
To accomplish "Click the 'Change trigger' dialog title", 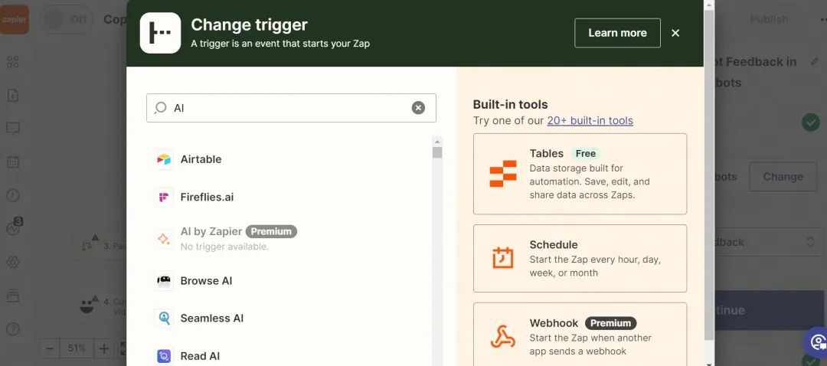I will [x=249, y=25].
